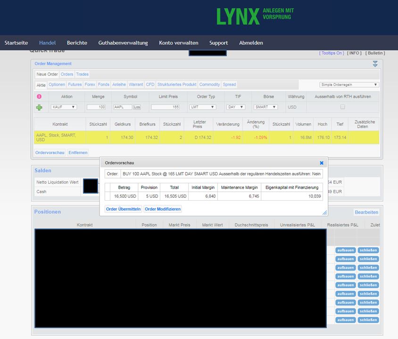Click last schließen button in Positionen
Image resolution: width=398 pixels, height=339 pixels.
point(368,320)
